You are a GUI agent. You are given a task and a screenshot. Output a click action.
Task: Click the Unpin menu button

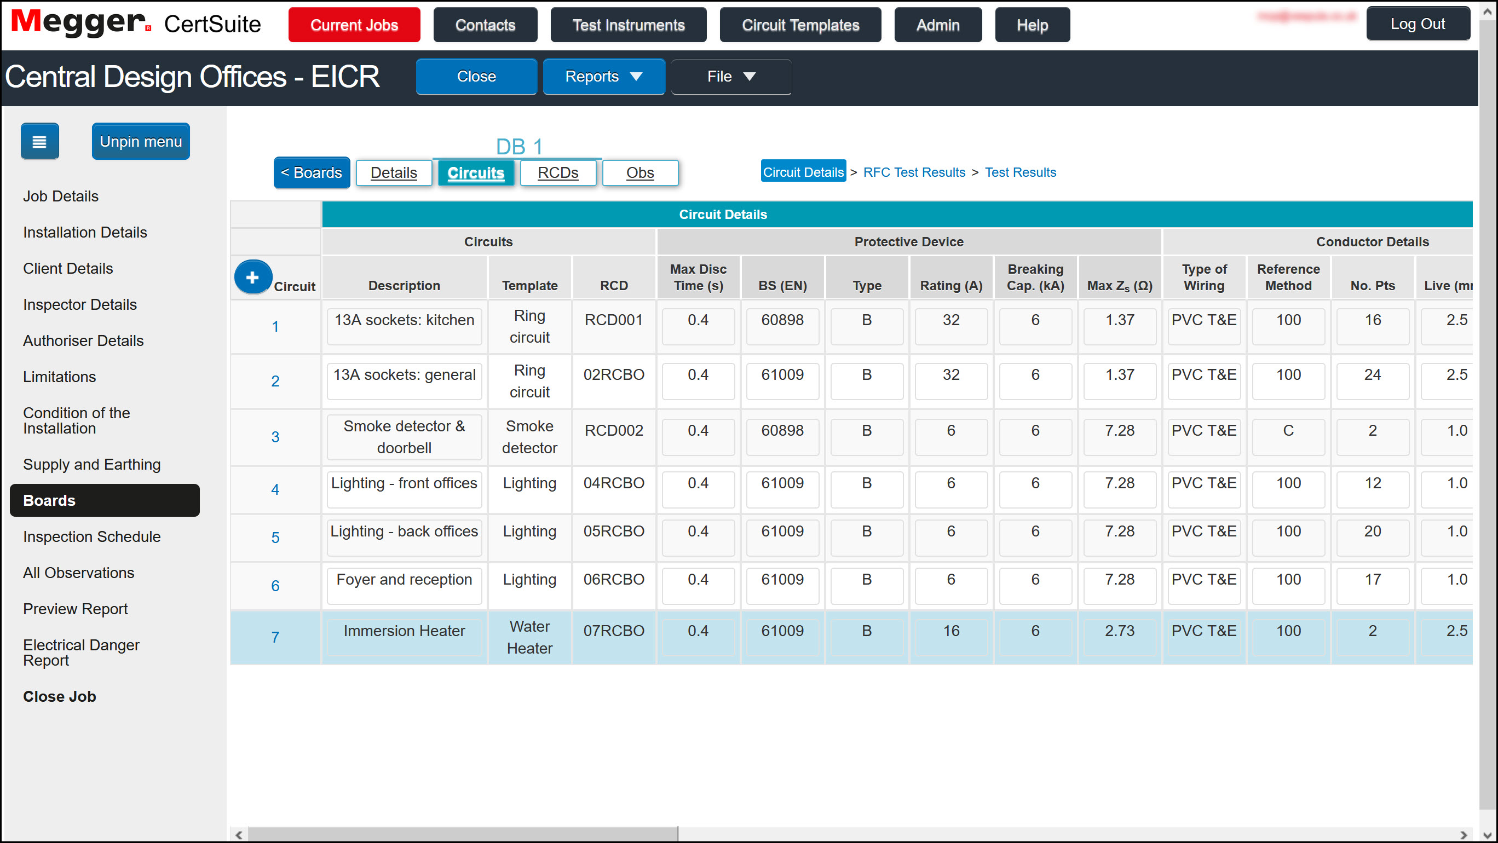pos(140,141)
